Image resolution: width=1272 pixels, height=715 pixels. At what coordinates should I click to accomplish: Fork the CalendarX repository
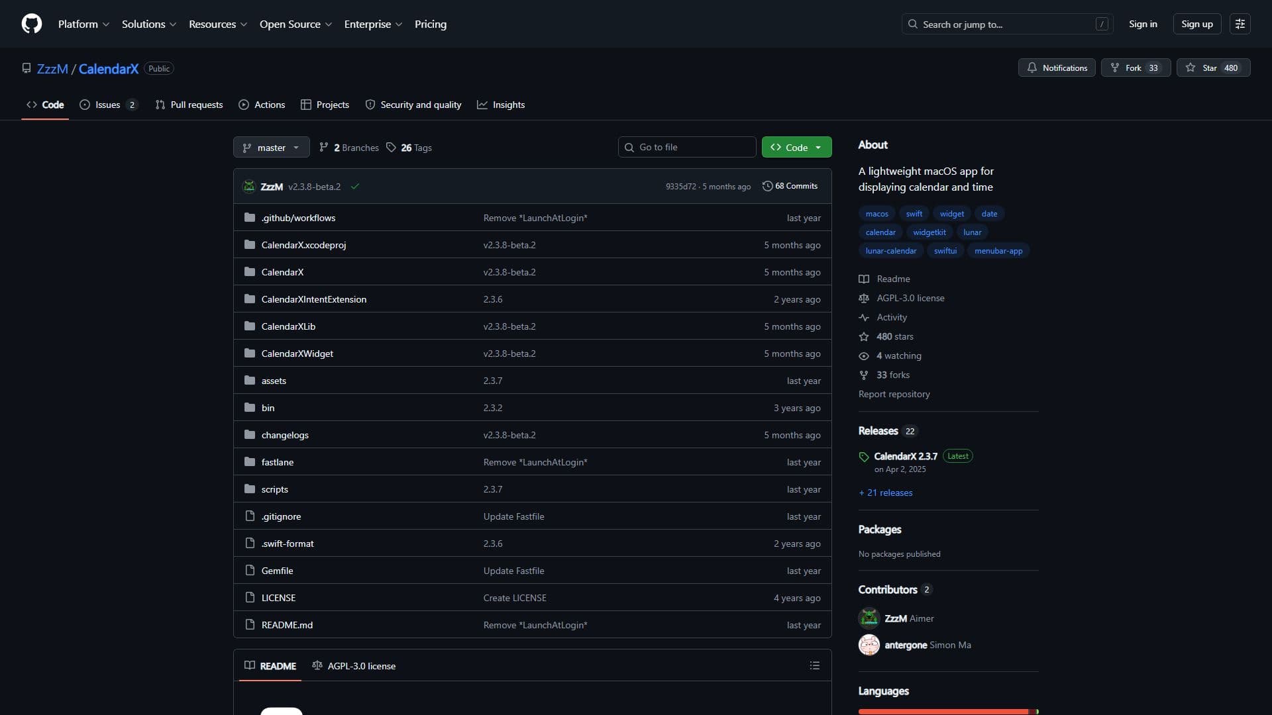(x=1136, y=68)
